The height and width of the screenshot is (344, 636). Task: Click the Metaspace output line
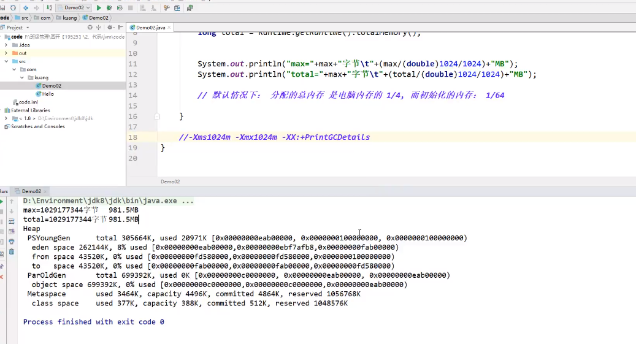(194, 294)
